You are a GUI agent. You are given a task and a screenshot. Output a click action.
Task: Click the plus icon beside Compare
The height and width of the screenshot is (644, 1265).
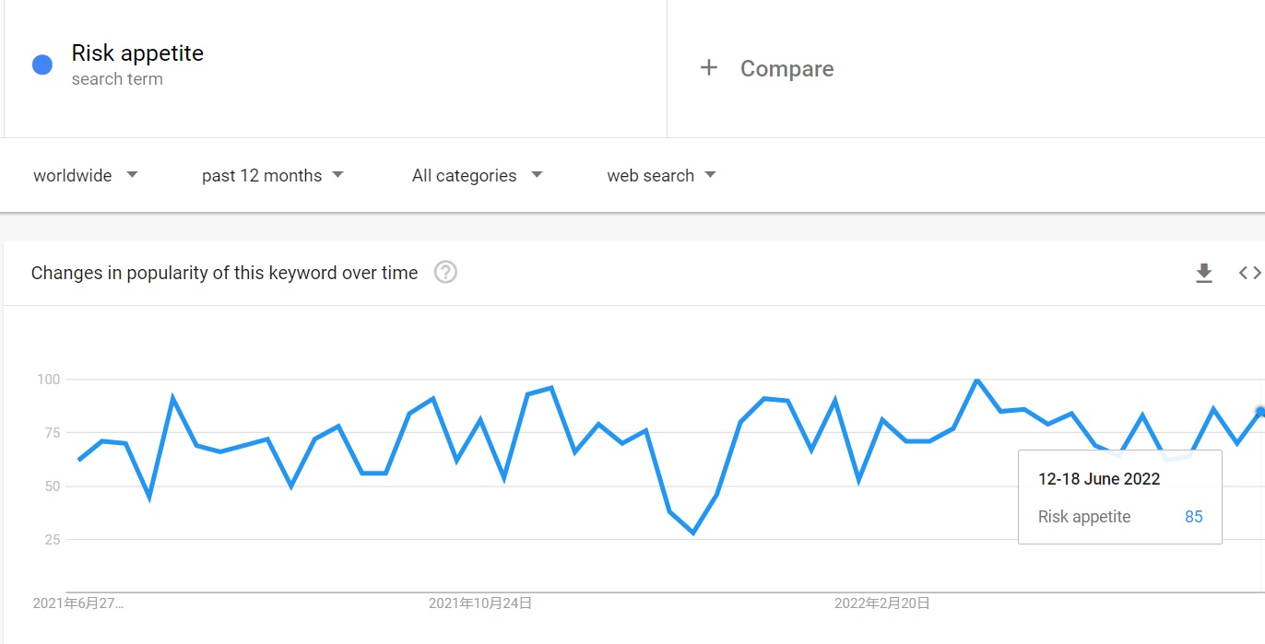tap(708, 68)
